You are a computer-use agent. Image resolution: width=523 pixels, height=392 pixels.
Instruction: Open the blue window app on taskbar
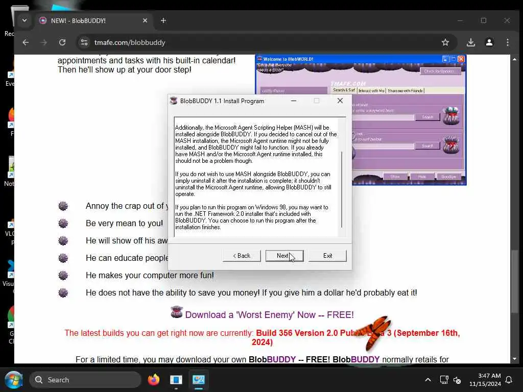click(176, 380)
